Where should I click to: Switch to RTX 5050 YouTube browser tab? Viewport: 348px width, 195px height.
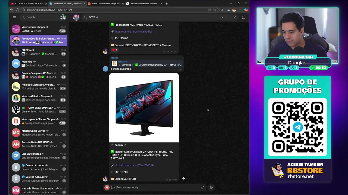(29, 4)
